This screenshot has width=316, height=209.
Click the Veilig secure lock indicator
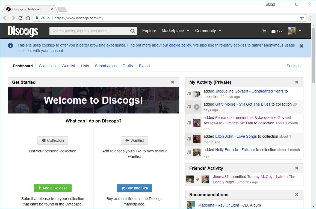(x=43, y=18)
